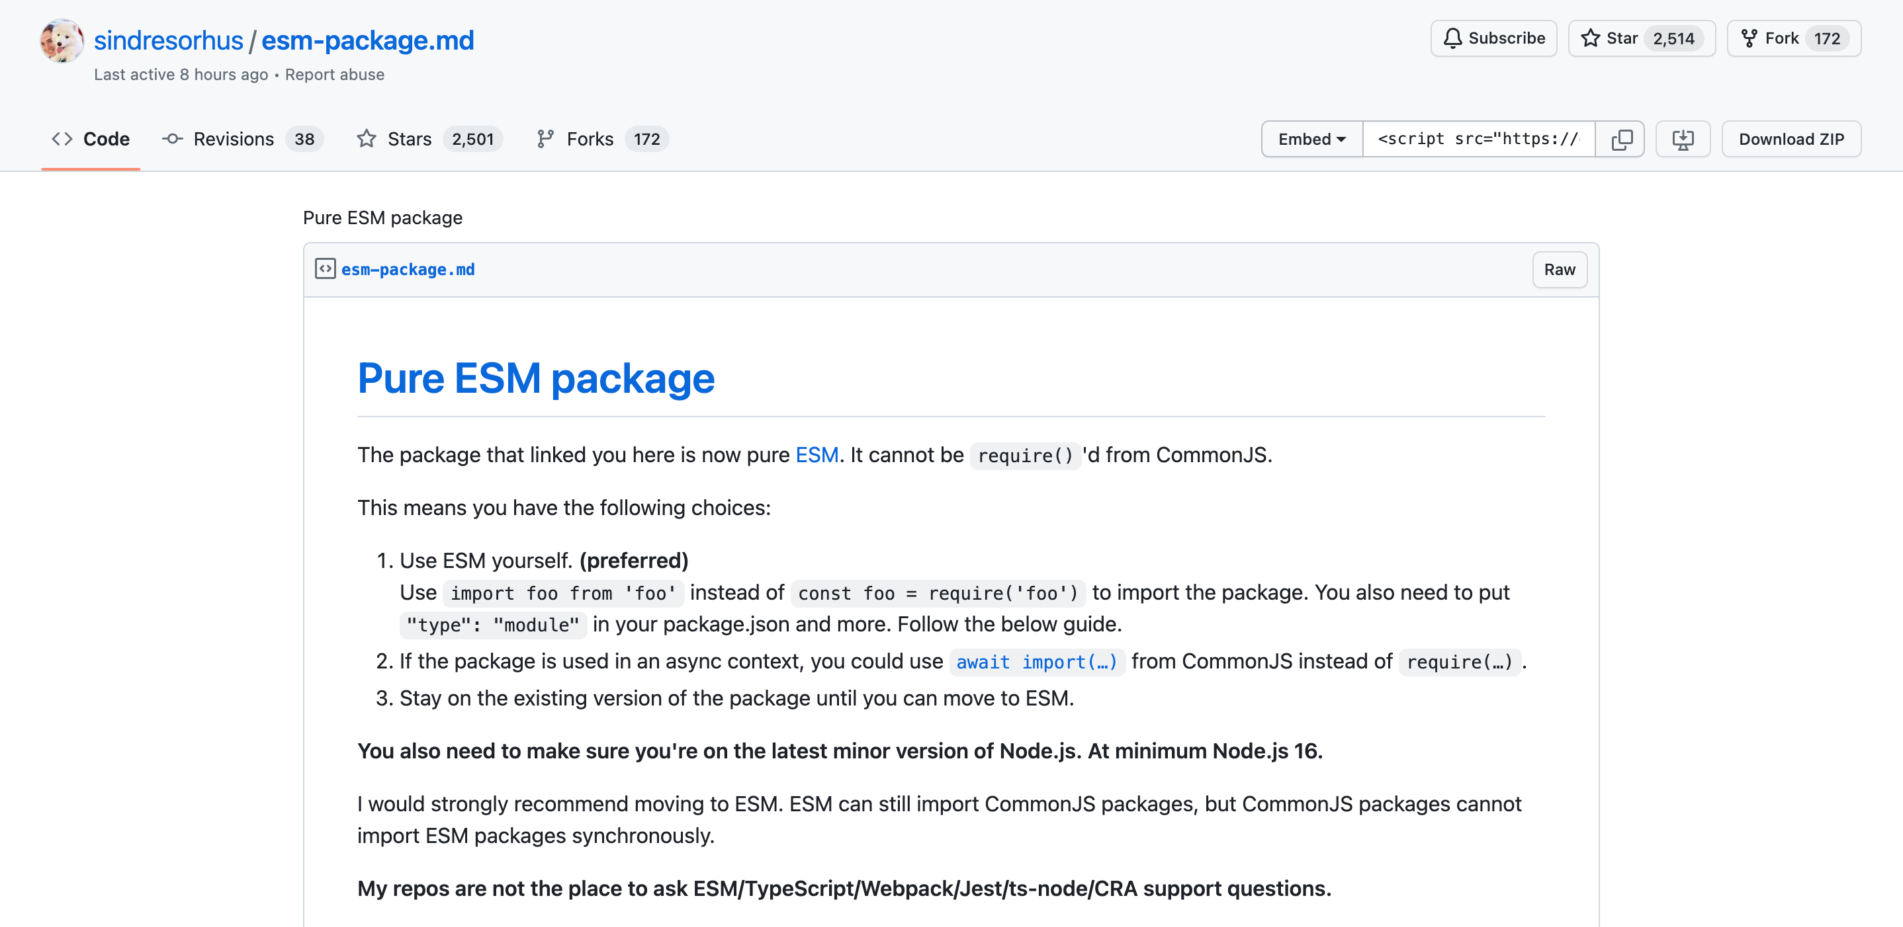Viewport: 1903px width, 927px height.
Task: Click inside the embed script input field
Action: point(1478,139)
